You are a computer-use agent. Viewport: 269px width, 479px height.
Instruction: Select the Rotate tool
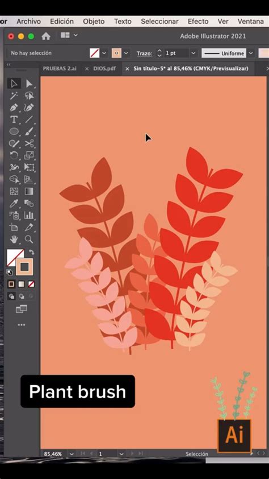(14, 155)
